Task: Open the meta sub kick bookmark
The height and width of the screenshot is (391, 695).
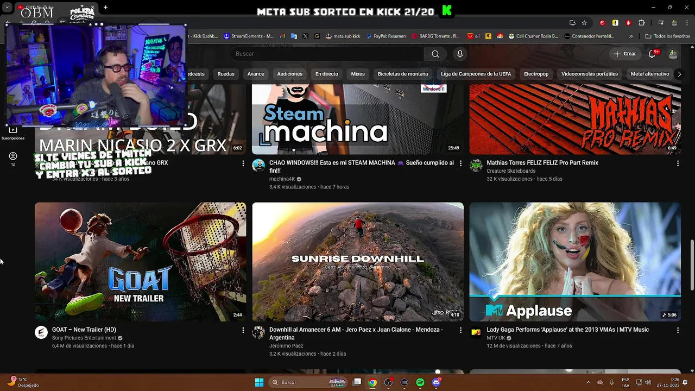Action: pyautogui.click(x=343, y=36)
